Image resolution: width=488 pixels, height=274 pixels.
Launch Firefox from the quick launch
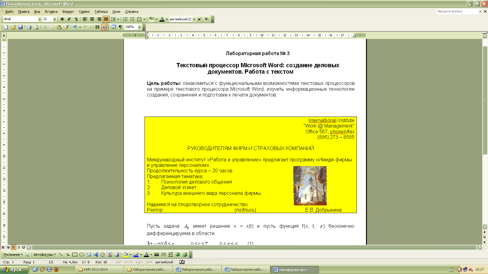click(x=56, y=269)
